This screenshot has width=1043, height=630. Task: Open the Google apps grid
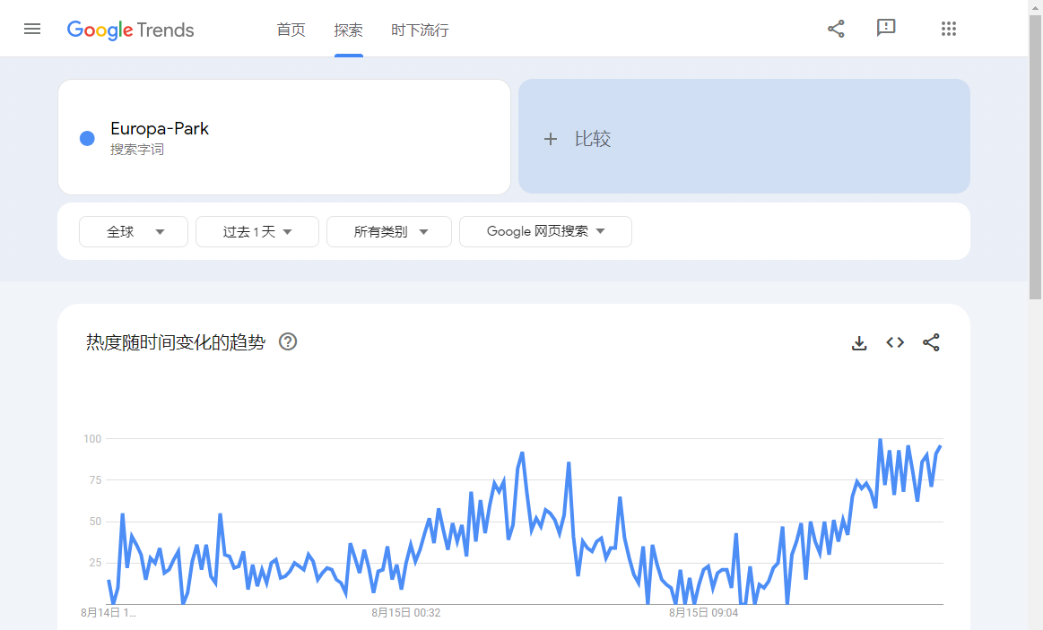click(x=949, y=29)
